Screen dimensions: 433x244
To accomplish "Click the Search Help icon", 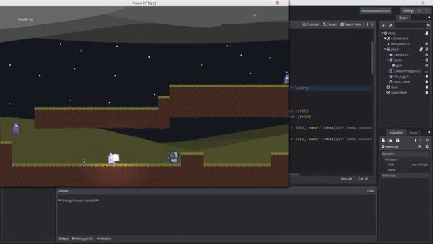I will click(342, 24).
